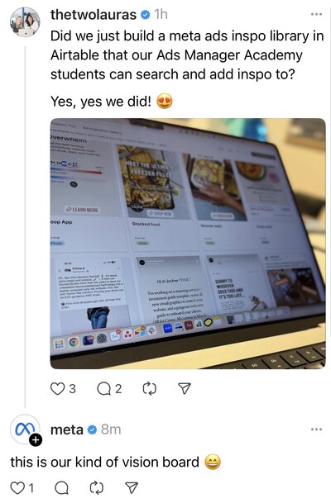Image resolution: width=331 pixels, height=503 pixels.
Task: Open thetwolauras profile from username
Action: [x=94, y=15]
